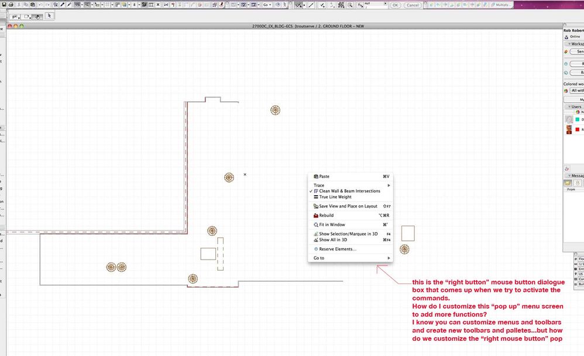Image resolution: width=584 pixels, height=356 pixels.
Task: Click the Zoom magnifier icon in toolbar
Action: (x=351, y=5)
